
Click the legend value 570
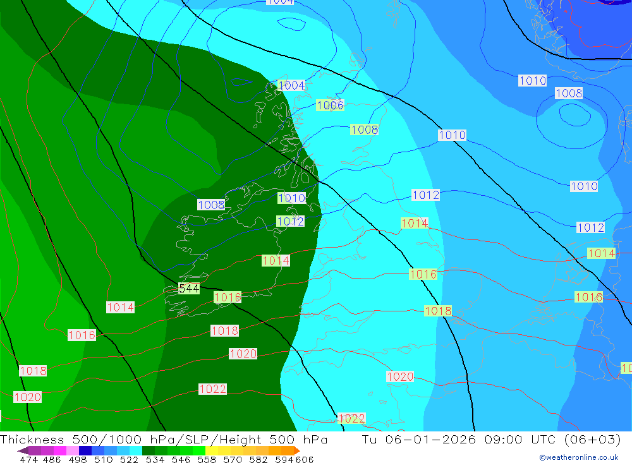point(232,459)
